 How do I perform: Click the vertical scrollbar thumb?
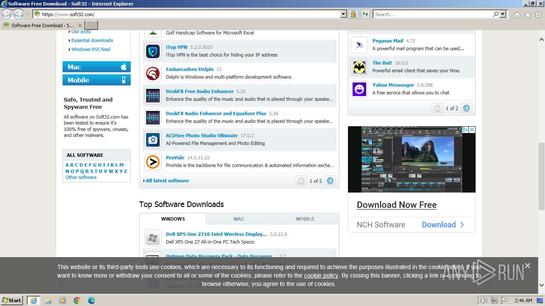[542, 176]
